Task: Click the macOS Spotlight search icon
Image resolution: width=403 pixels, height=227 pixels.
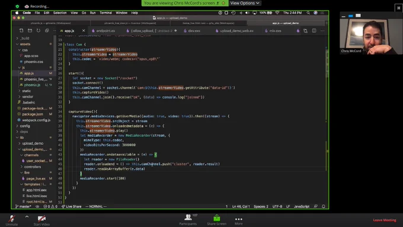Action: click(x=308, y=12)
